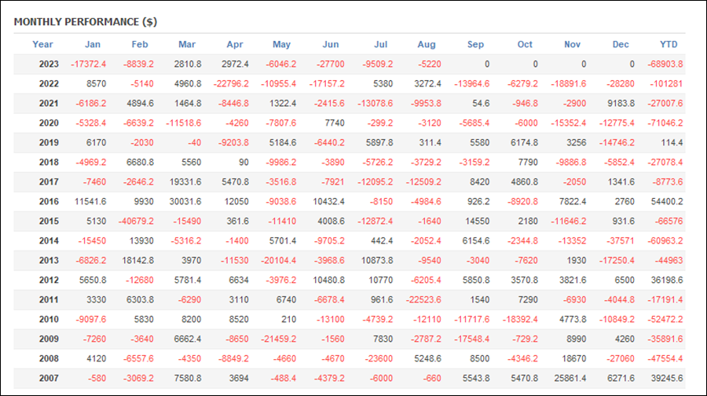Select the 2013 year row label
Image resolution: width=707 pixels, height=396 pixels.
point(49,260)
